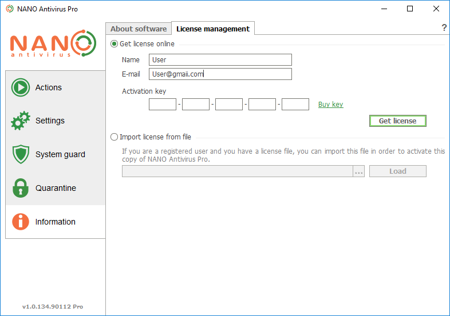
Task: Click the third activation key box
Action: [x=229, y=104]
